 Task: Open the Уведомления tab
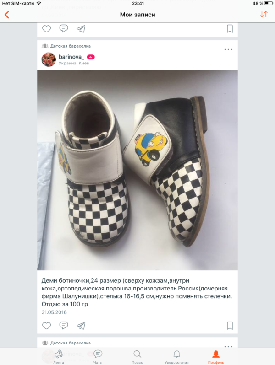click(176, 356)
